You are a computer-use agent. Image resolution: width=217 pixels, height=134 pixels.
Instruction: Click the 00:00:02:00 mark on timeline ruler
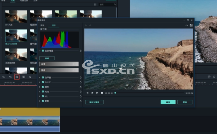point(27,83)
